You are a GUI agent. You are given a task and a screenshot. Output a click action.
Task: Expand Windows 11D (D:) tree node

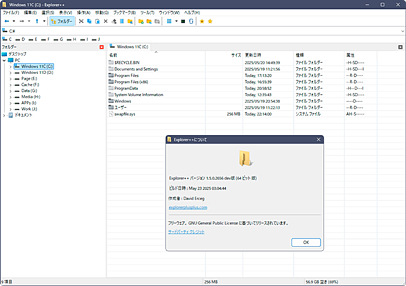click(10, 73)
